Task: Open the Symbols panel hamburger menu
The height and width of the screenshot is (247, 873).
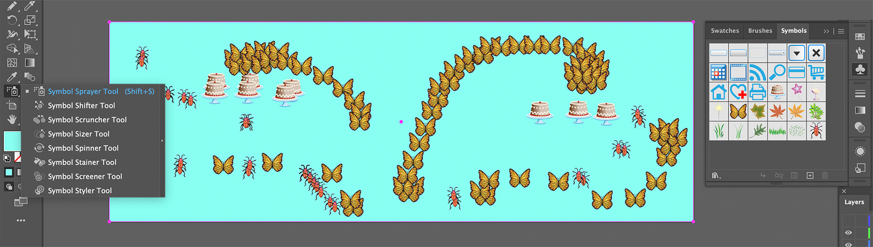Action: 841,31
